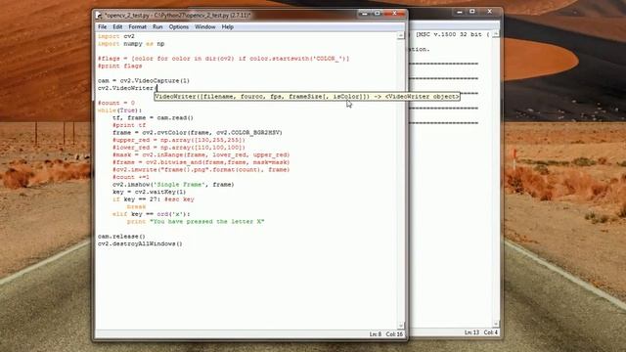This screenshot has width=626, height=352.
Task: Click the print "You have pressed the letter X" line
Action: coord(196,222)
